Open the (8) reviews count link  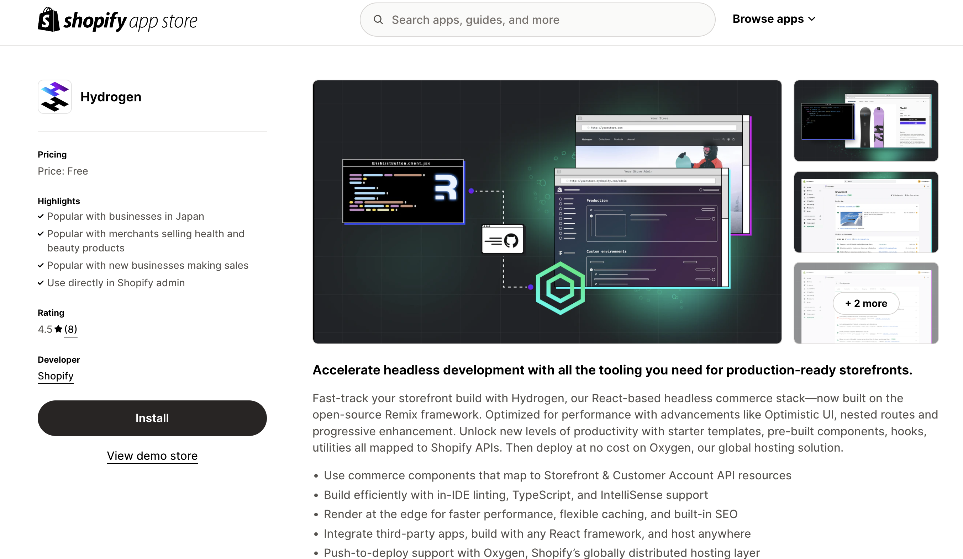71,329
